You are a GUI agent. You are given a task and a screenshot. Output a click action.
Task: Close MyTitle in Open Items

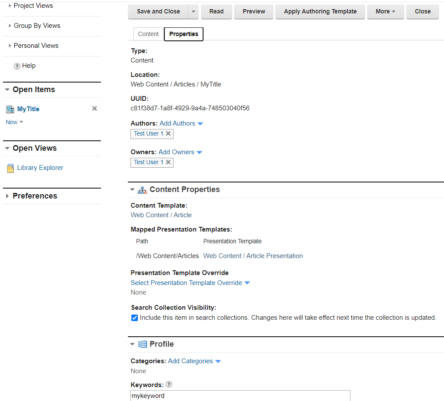click(x=94, y=109)
